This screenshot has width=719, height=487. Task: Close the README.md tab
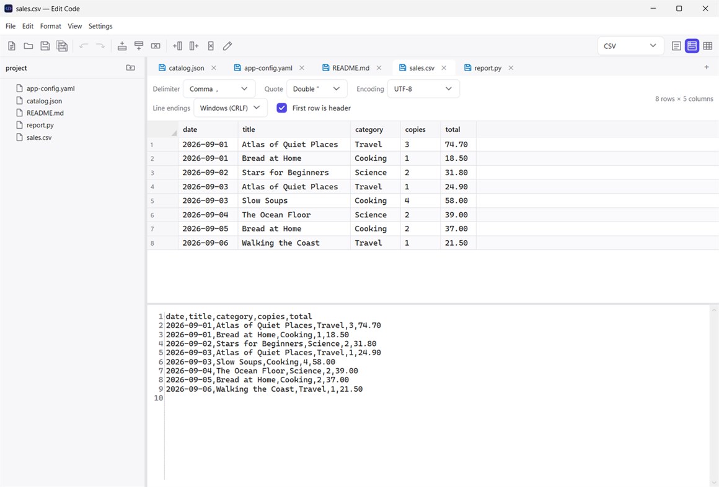(x=379, y=67)
